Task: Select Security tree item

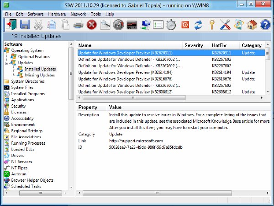Action: [x=18, y=106]
